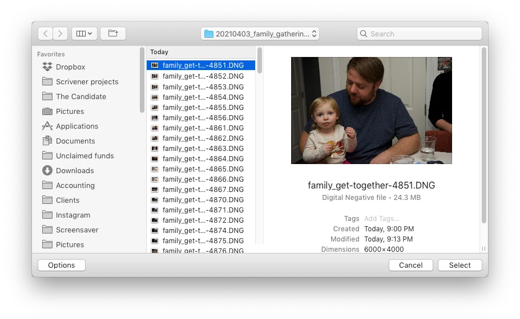
Task: Open the 20210403_family_gatherin... path dropdown
Action: [x=260, y=34]
